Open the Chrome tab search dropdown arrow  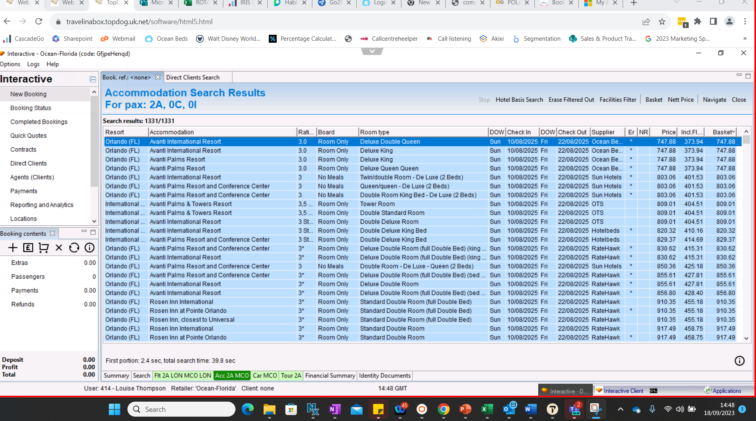tap(677, 2)
